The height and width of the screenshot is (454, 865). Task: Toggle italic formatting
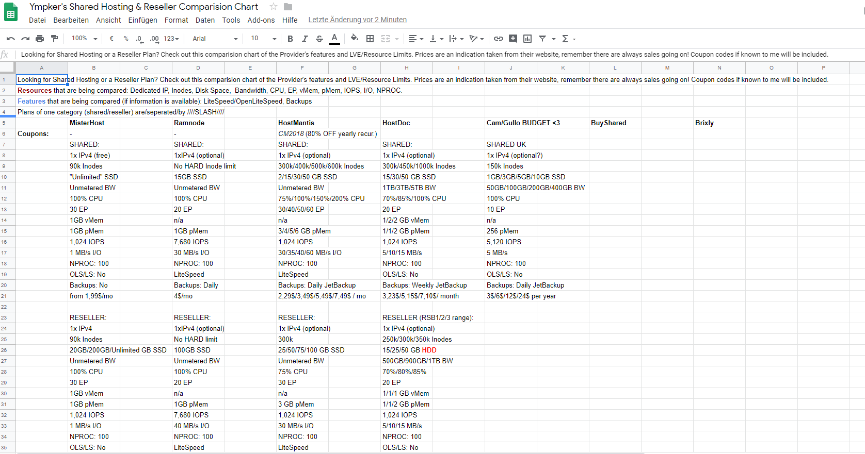click(305, 39)
